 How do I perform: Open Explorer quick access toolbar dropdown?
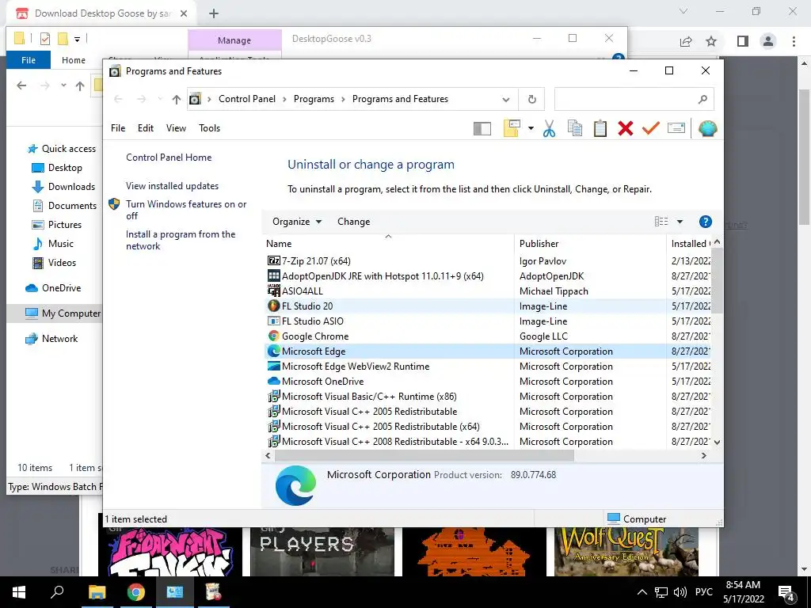(x=77, y=39)
